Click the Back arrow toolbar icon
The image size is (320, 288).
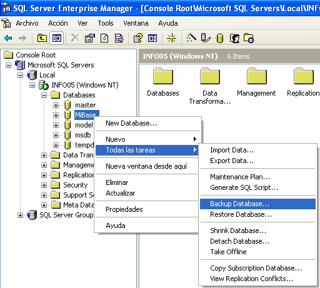tap(8, 38)
